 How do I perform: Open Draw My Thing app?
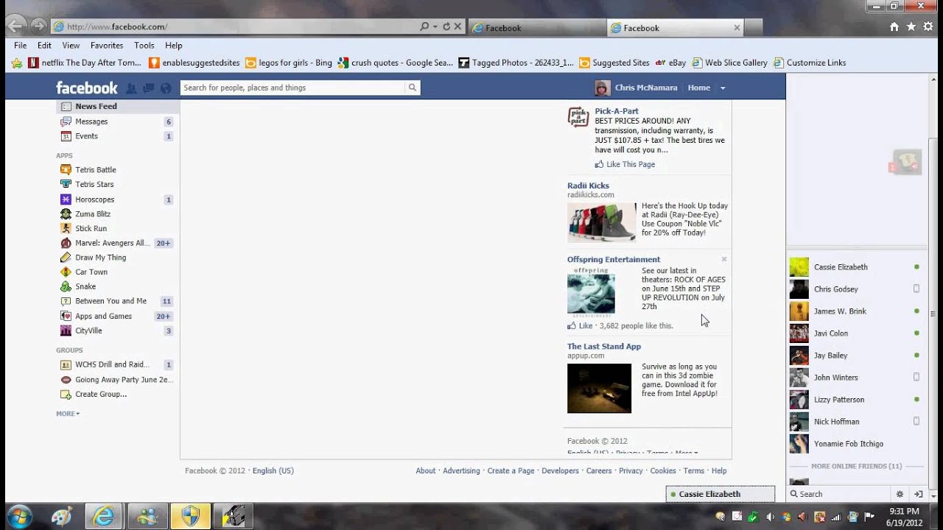coord(100,258)
